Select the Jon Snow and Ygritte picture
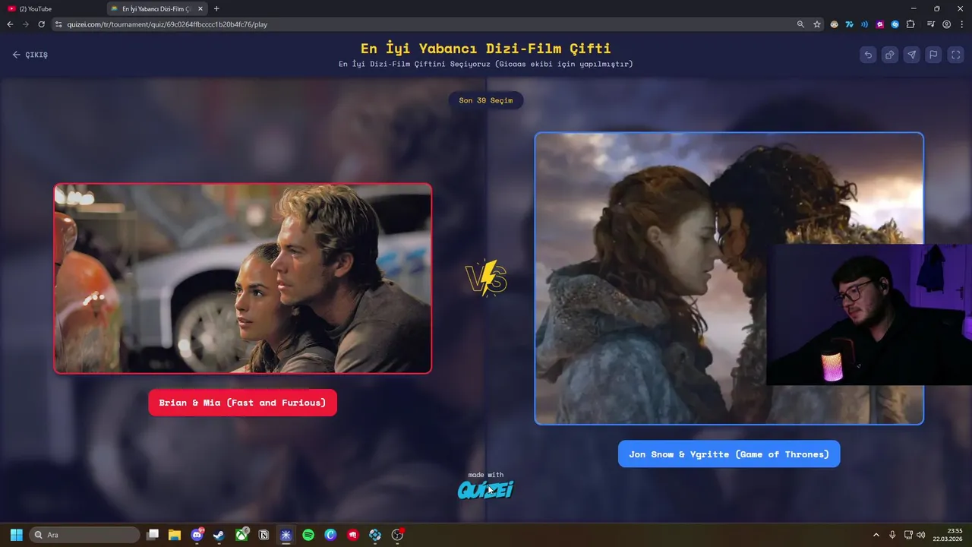Screen dimensions: 972x547 (x=729, y=278)
